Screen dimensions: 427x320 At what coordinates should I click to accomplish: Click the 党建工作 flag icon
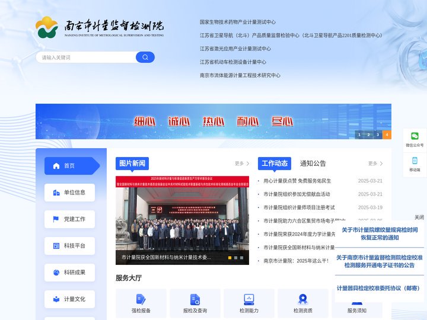56,219
